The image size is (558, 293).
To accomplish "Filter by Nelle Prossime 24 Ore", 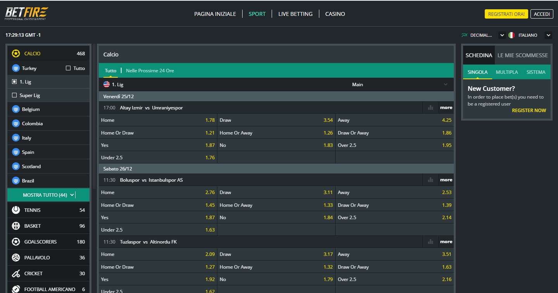I will click(x=150, y=71).
